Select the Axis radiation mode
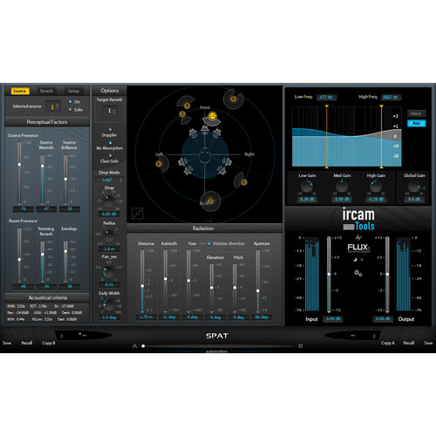Screen dimensions: 436x436 click(416, 123)
